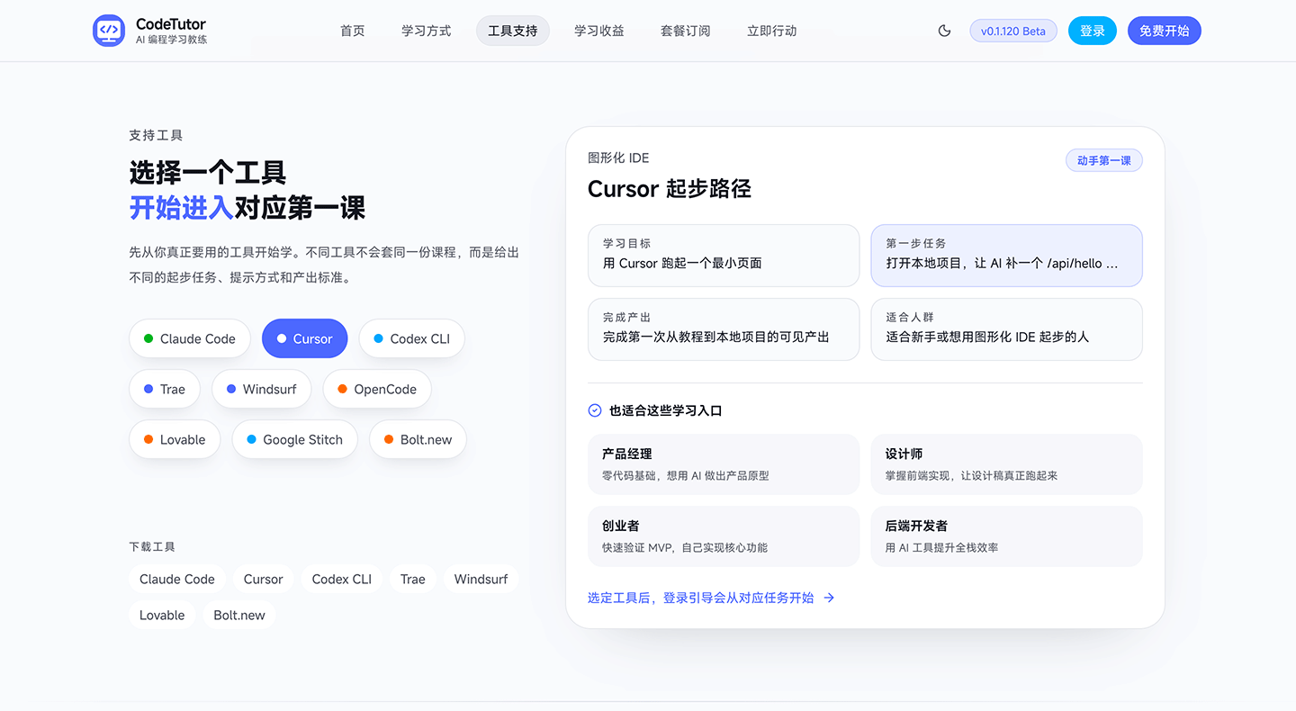The height and width of the screenshot is (711, 1296).
Task: Download Bolt.new from 下载工具 list
Action: coord(239,615)
